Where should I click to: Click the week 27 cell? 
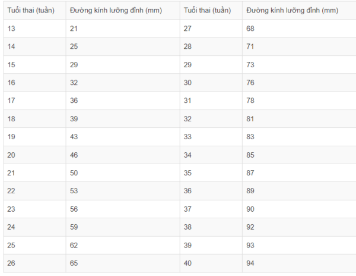point(211,29)
